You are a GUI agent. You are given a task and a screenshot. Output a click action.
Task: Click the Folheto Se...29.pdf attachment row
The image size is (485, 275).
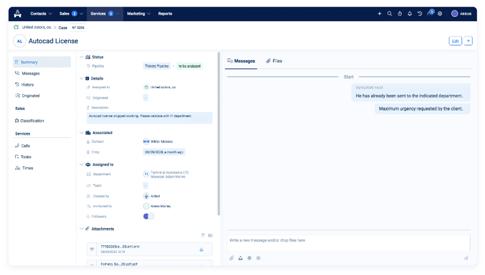pos(150,263)
